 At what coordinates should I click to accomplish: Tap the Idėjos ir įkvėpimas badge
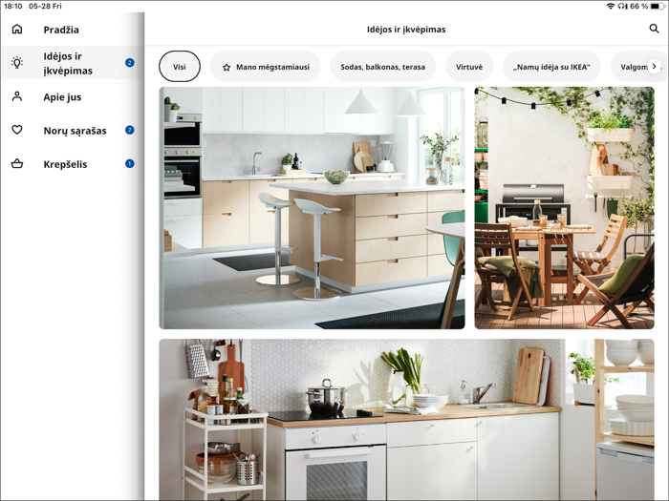pyautogui.click(x=130, y=63)
